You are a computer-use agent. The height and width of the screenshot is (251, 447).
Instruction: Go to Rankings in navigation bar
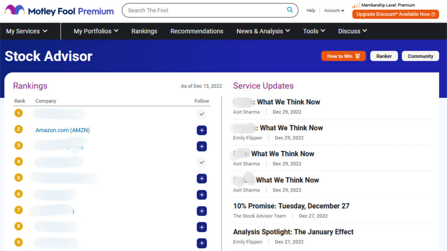(144, 31)
